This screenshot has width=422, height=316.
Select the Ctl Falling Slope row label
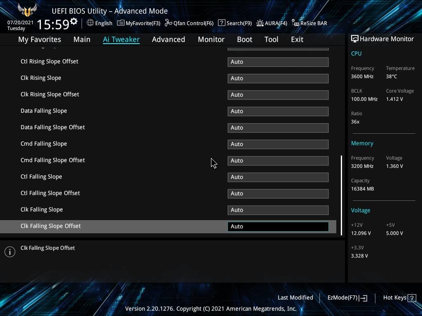click(41, 177)
